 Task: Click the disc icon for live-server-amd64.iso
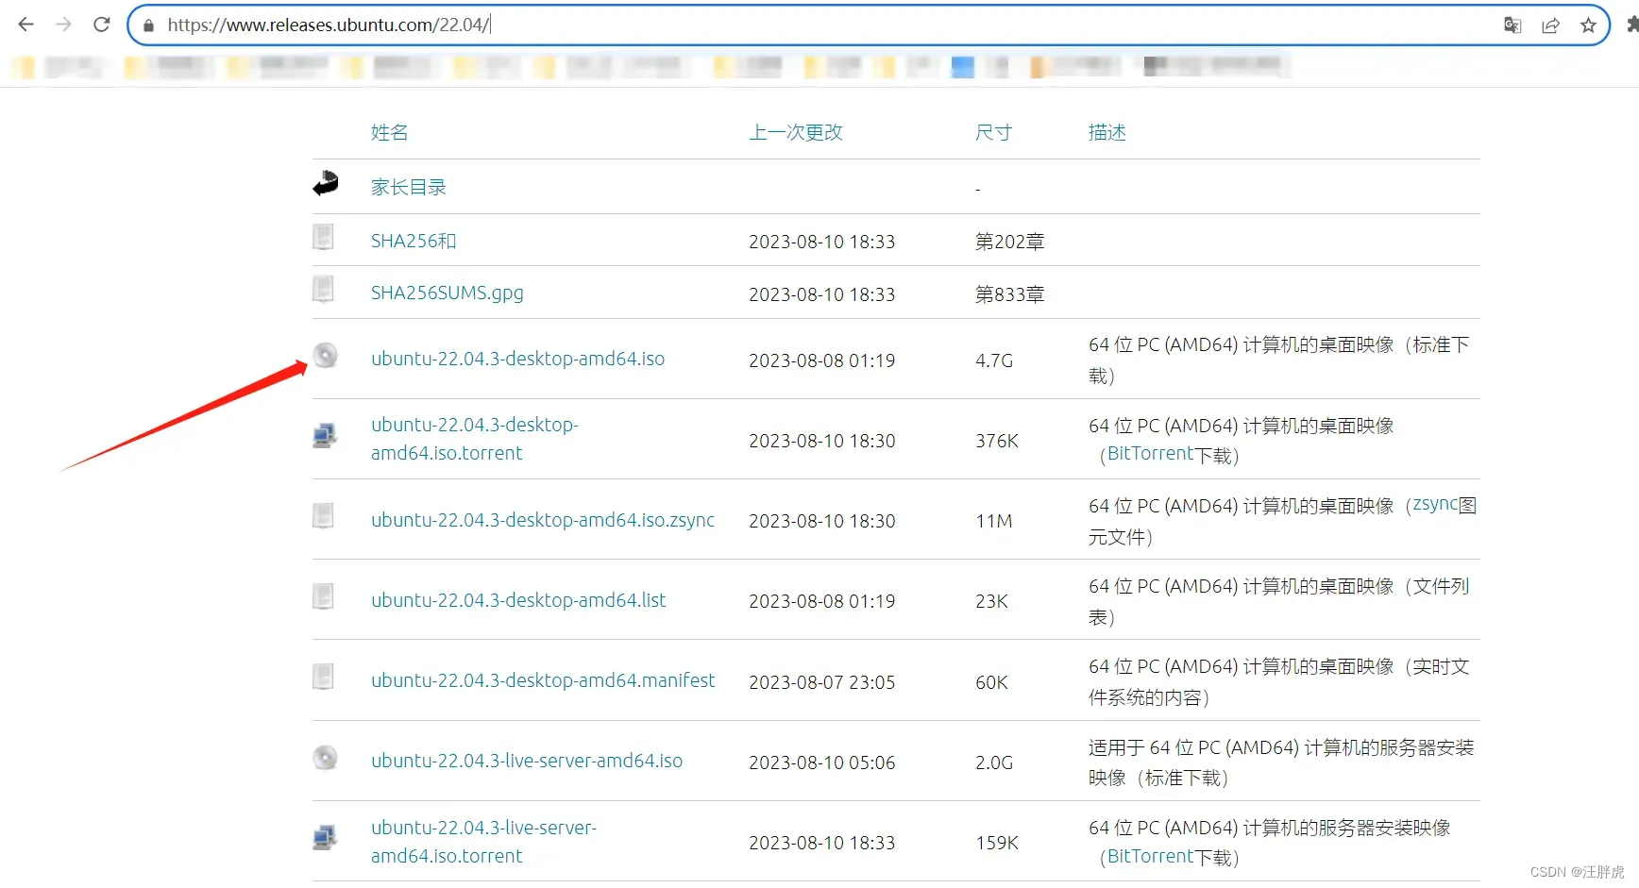pos(325,757)
